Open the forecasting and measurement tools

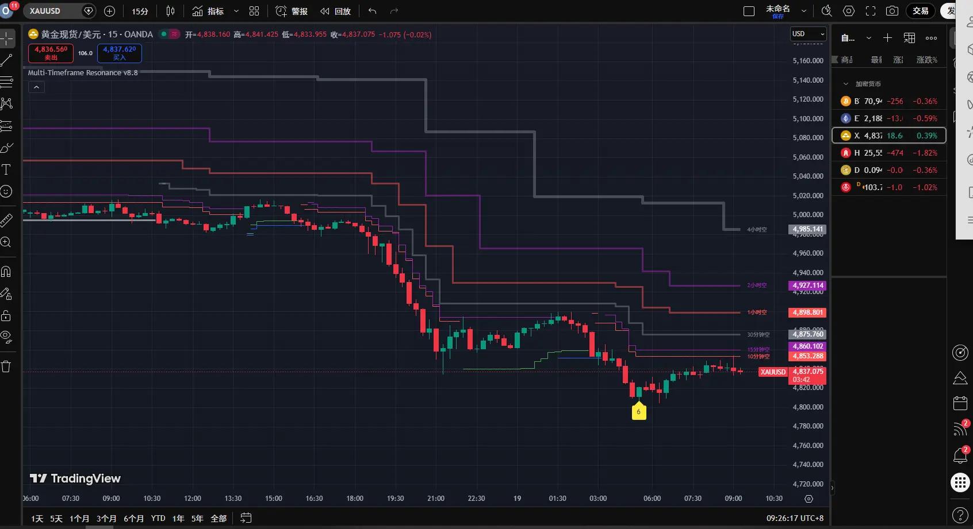7,126
